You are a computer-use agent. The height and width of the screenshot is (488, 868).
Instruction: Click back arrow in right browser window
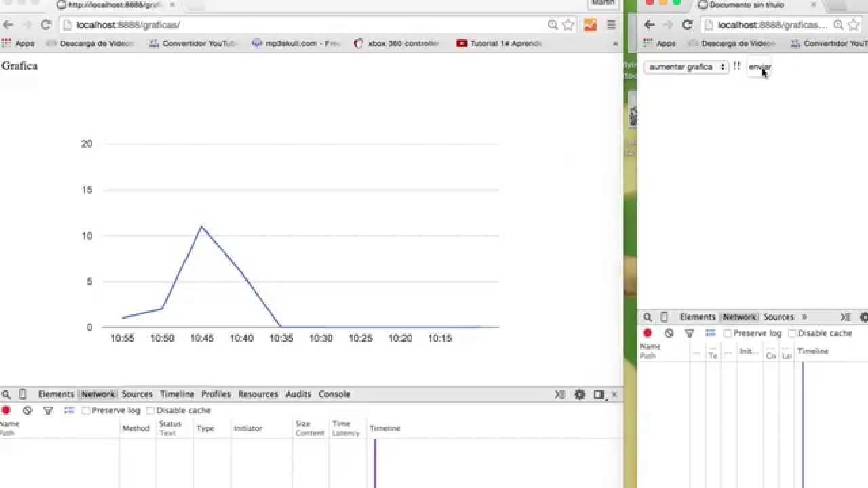(x=649, y=25)
